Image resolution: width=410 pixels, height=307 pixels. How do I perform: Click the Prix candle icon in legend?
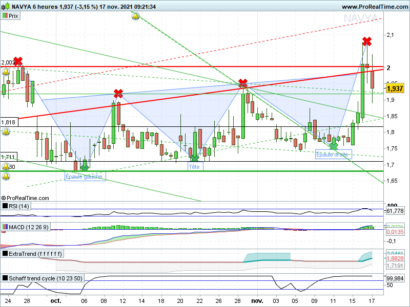coord(5,16)
